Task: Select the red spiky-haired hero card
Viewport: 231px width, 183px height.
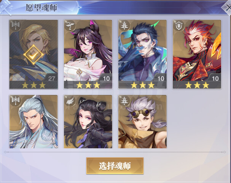Action: click(x=197, y=54)
